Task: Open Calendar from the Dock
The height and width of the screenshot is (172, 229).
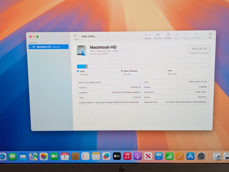Action: coord(65,156)
